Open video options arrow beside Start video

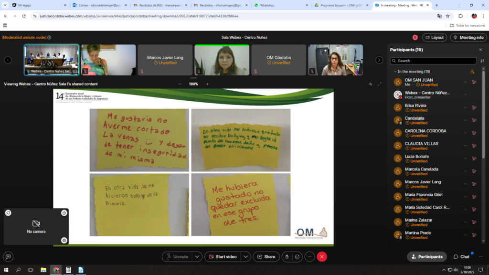tap(245, 257)
